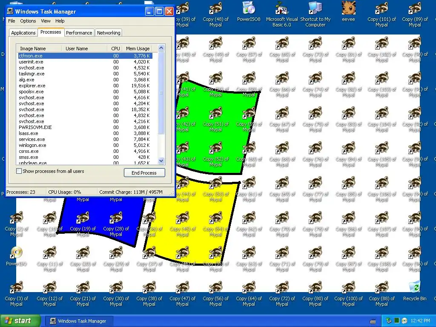Image resolution: width=436 pixels, height=327 pixels.
Task: Select the alg.exe process
Action: point(85,80)
